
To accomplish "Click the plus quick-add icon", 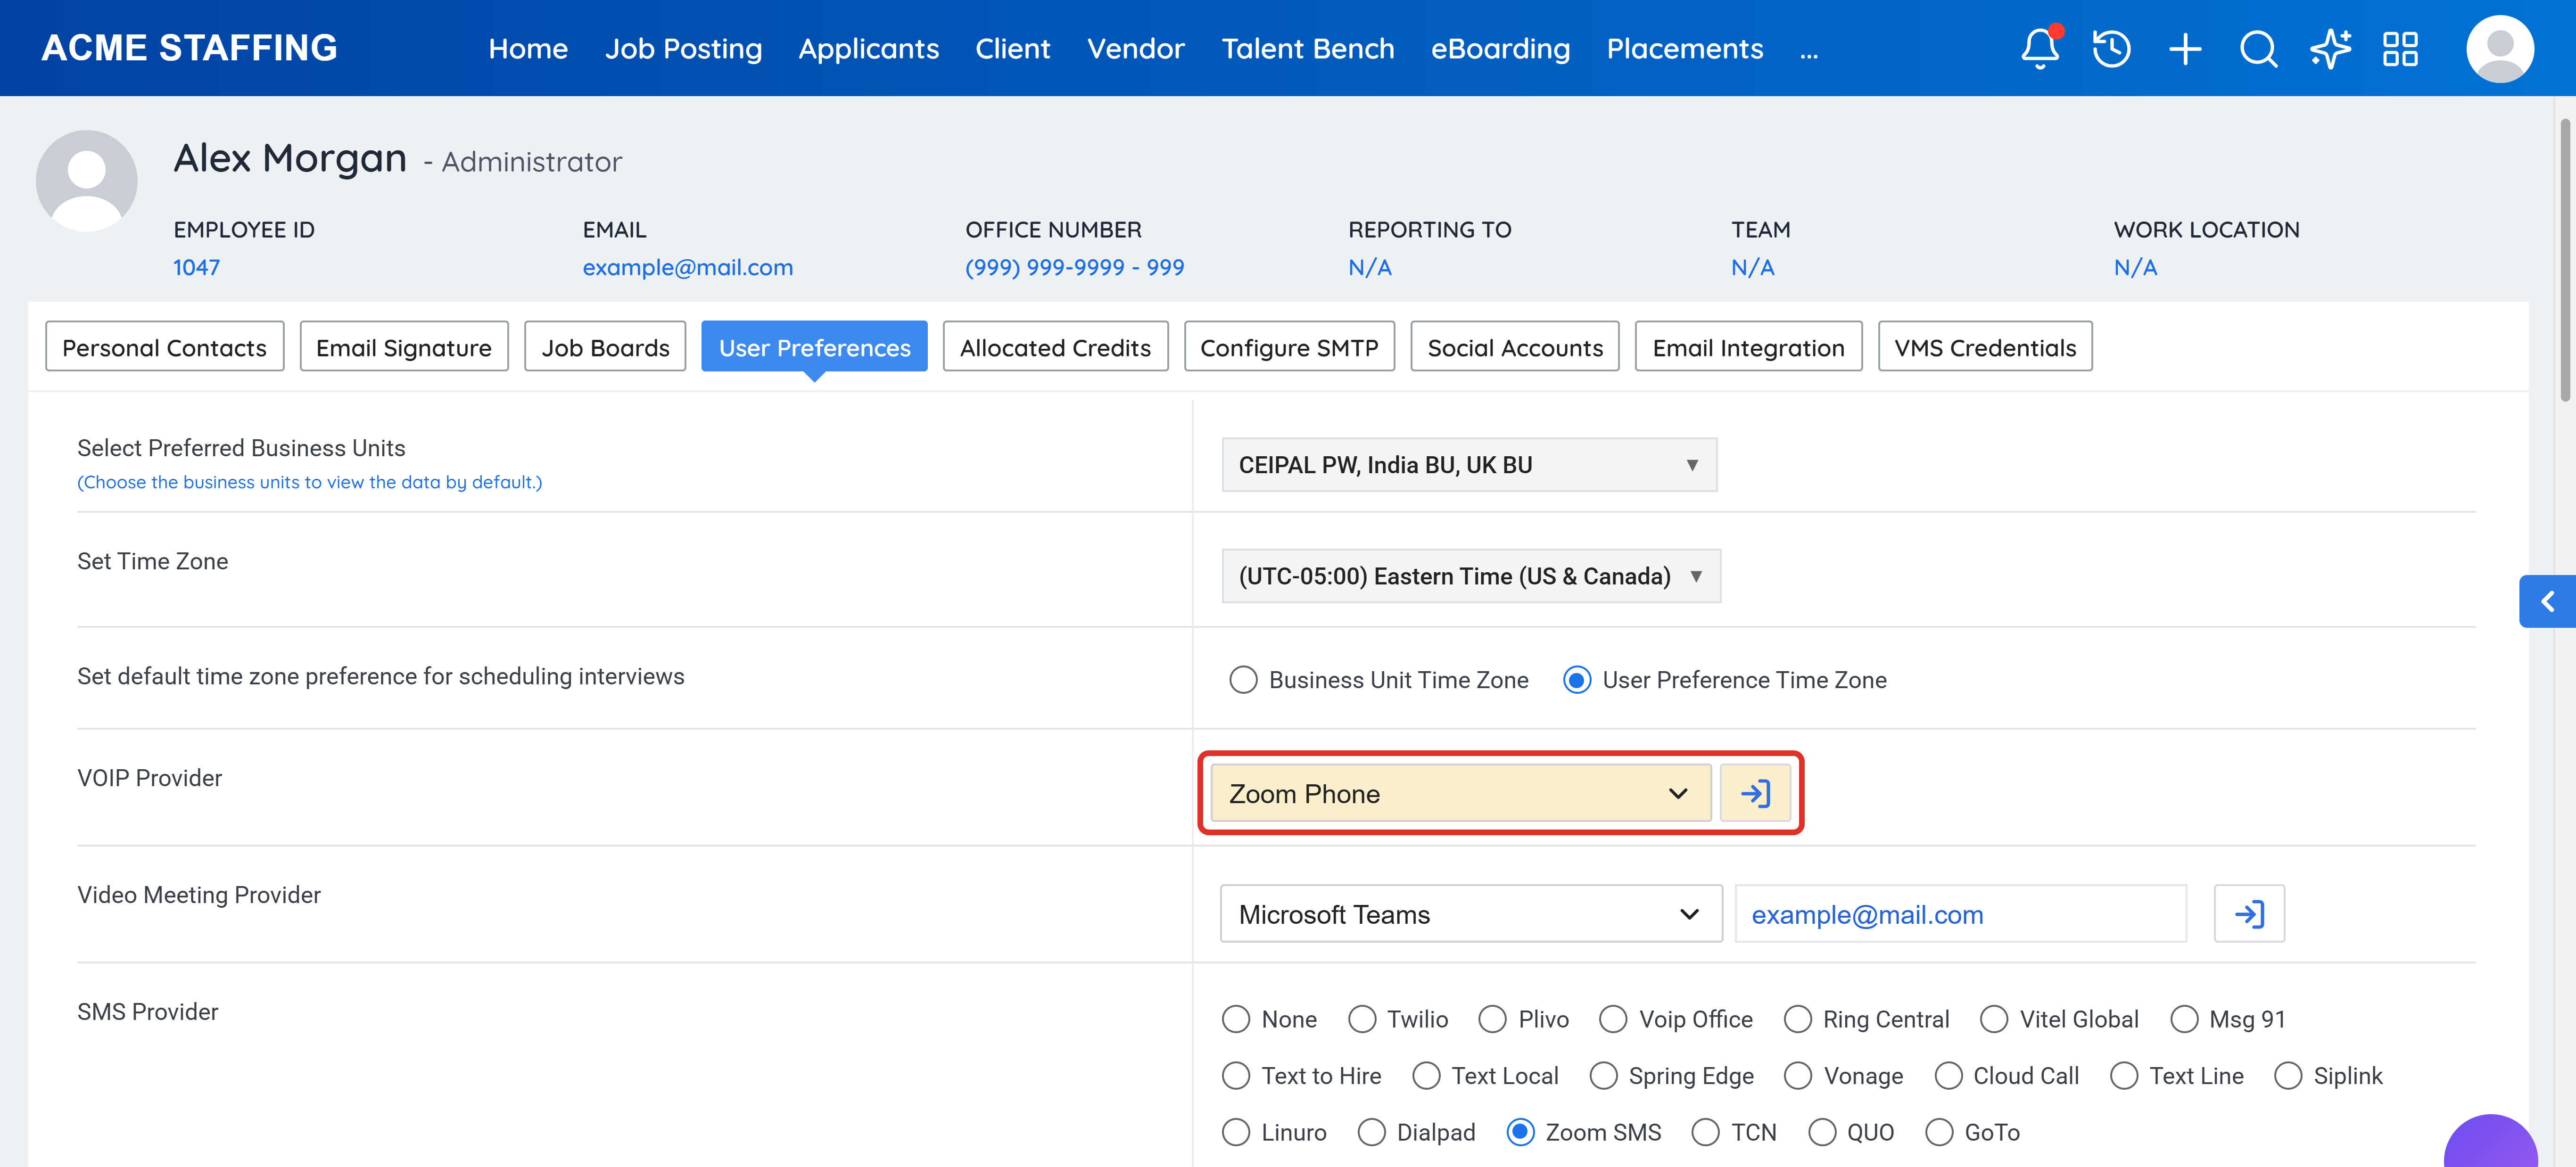I will point(2185,49).
